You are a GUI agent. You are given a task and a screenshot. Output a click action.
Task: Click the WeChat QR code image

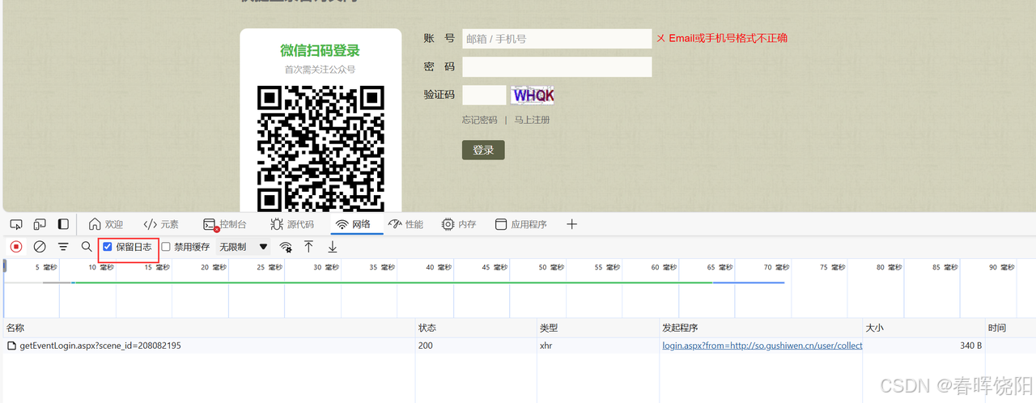point(321,148)
